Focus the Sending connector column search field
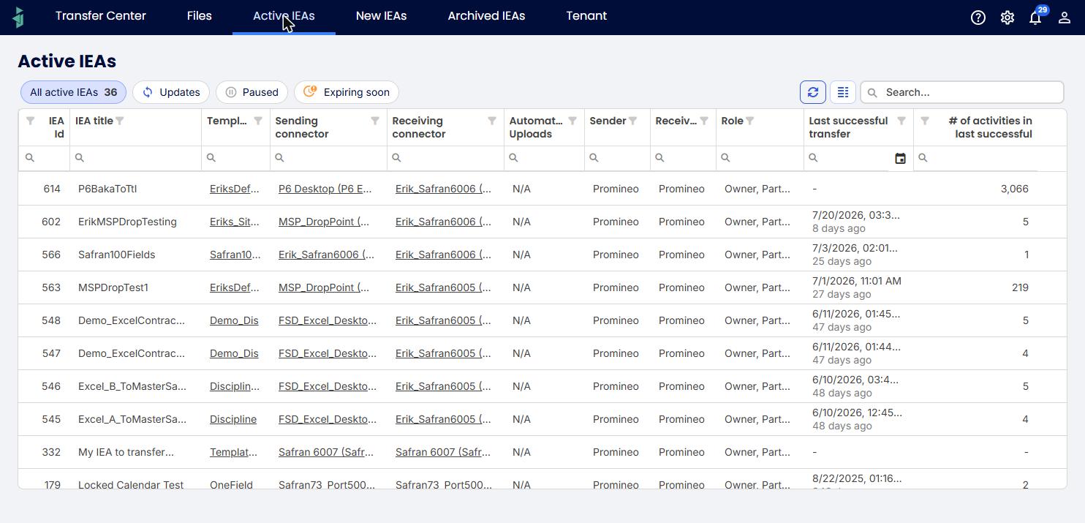The width and height of the screenshot is (1085, 523). pos(329,158)
